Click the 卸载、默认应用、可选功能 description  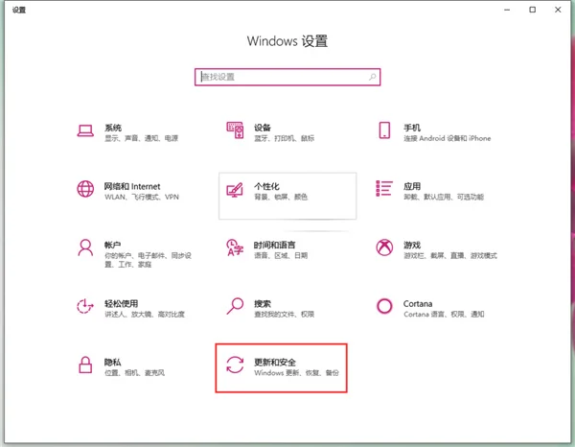[x=444, y=197]
